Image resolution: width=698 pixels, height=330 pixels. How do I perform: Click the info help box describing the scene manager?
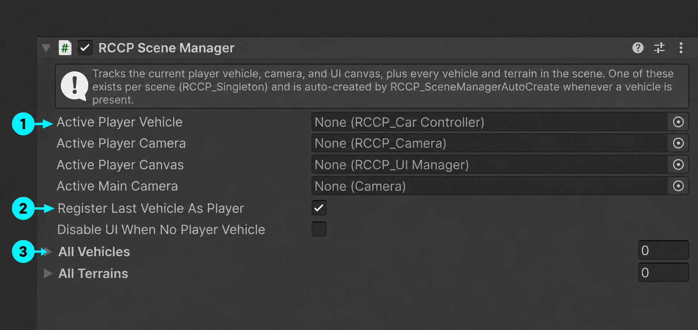click(372, 86)
